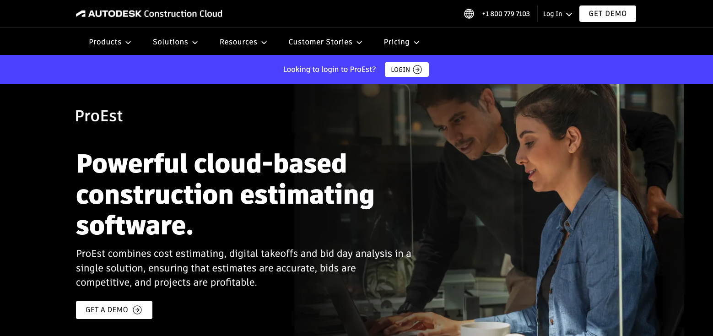The image size is (713, 336).
Task: Open the globe language selector
Action: point(469,14)
